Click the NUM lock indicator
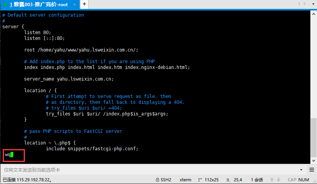The width and height of the screenshot is (317, 184). coord(304,180)
